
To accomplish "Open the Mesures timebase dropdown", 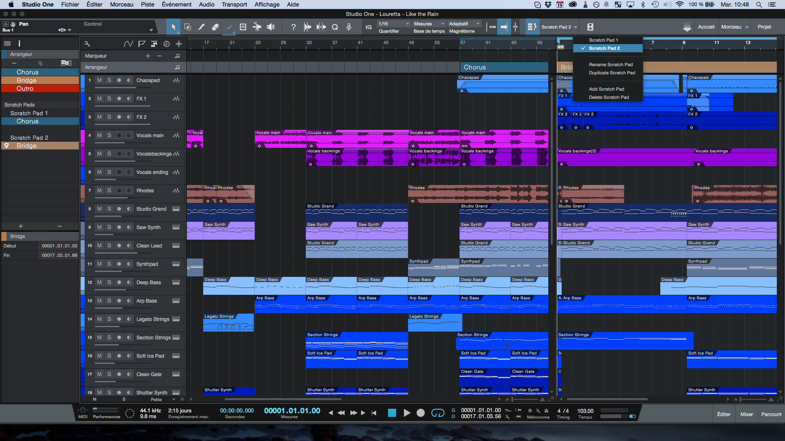I will [x=429, y=24].
